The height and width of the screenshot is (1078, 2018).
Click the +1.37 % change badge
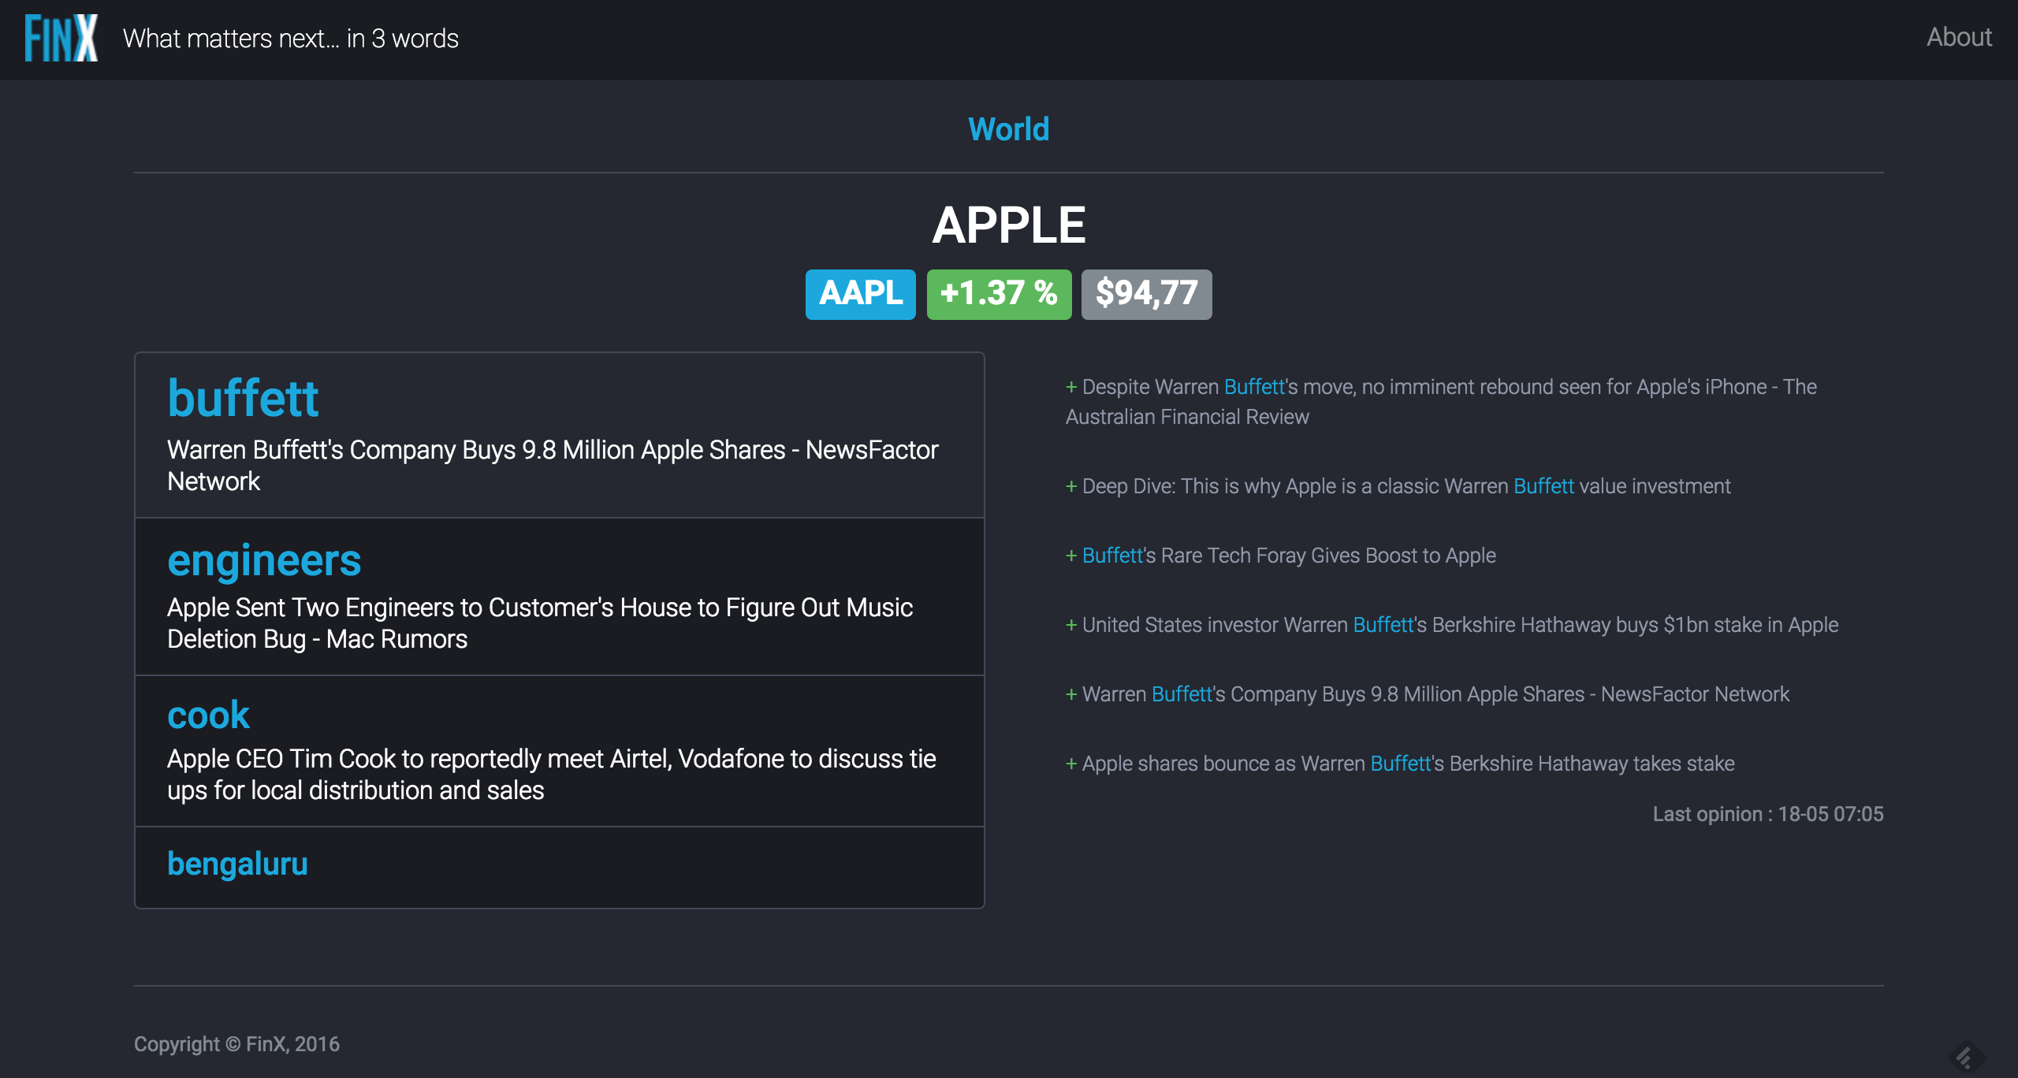998,294
